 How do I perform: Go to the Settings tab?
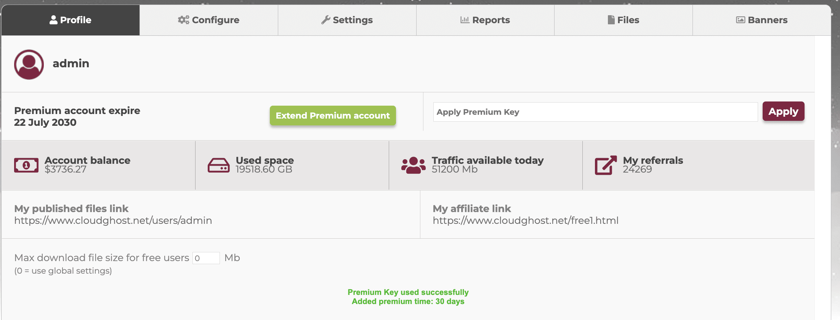point(347,20)
